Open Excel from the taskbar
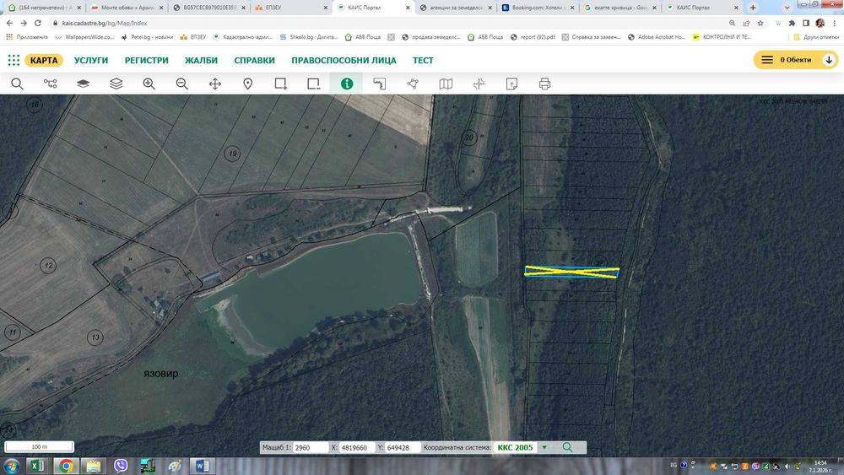 37,466
